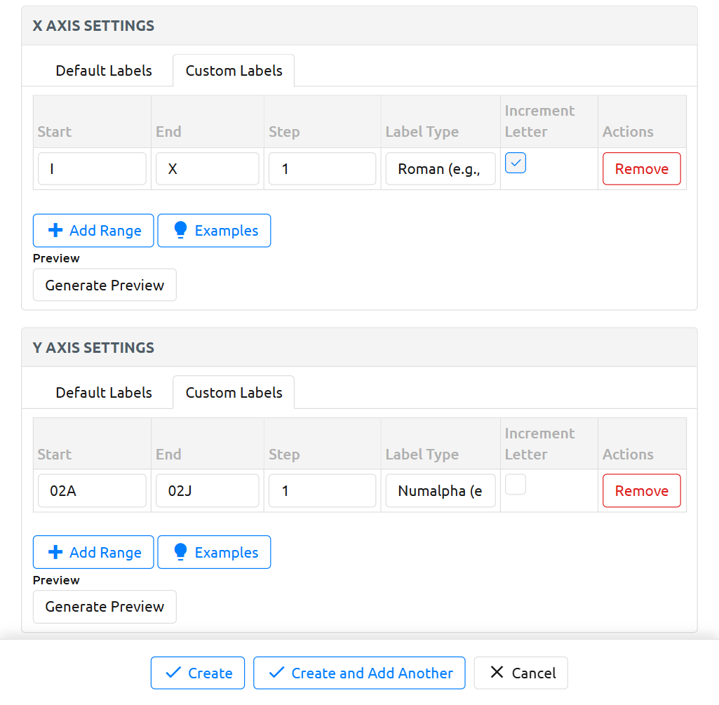Enable Y axis Increment Letter checkbox
Screen dimensions: 719x705
(516, 485)
